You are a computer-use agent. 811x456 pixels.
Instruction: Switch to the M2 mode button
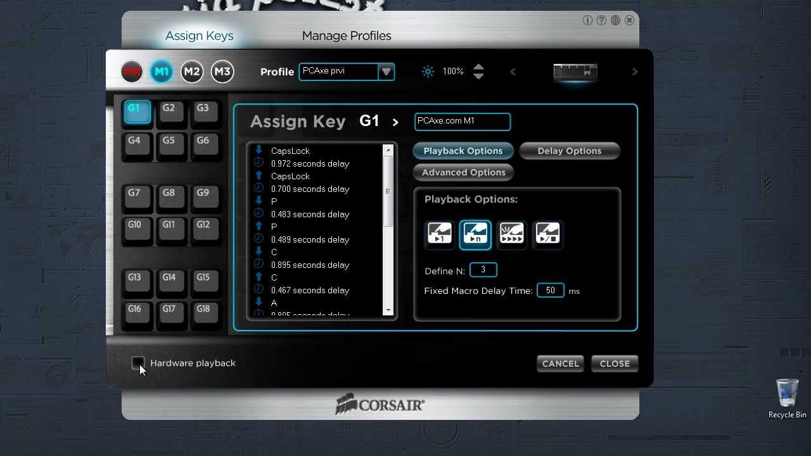click(192, 72)
